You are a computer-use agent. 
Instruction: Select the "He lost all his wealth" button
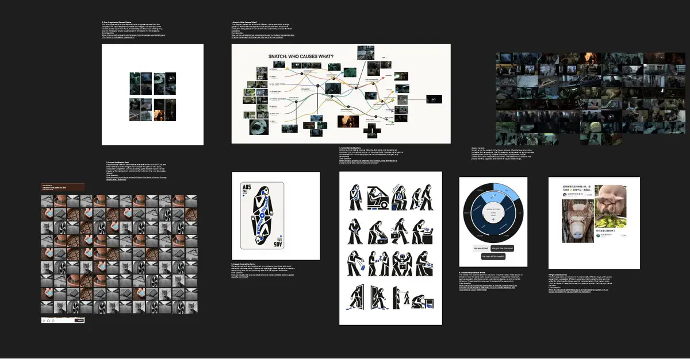click(493, 256)
